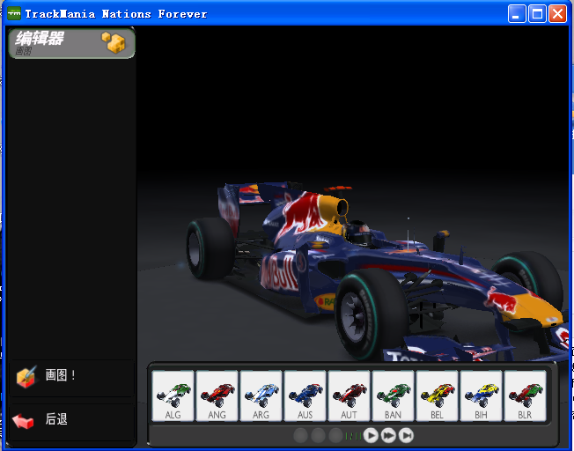Select the ANG car skin thumbnail
Viewport: 574px width, 451px height.
pyautogui.click(x=217, y=396)
